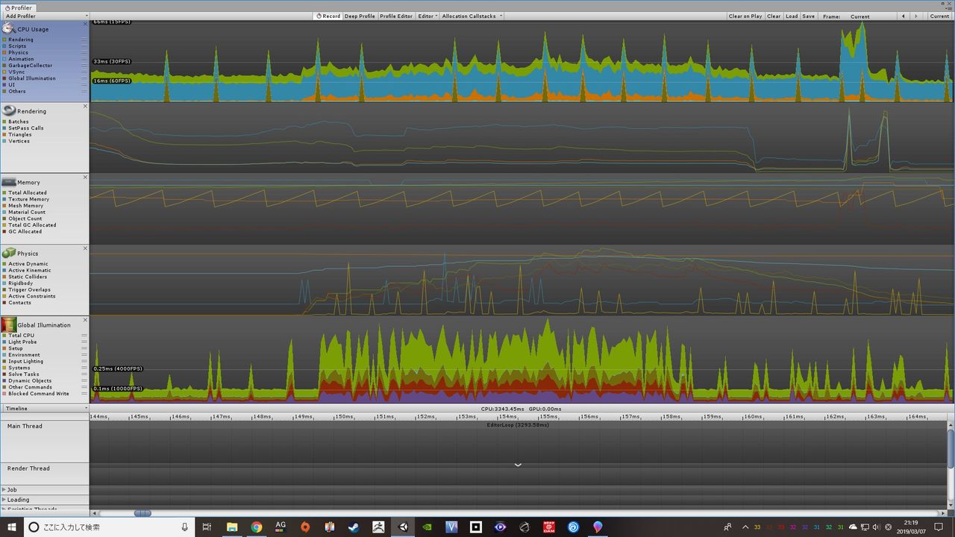
Task: Open the Editor target dropdown
Action: (x=427, y=16)
